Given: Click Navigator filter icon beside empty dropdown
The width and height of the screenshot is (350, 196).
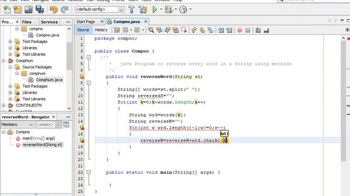Looking at the screenshot, I should (x=66, y=125).
